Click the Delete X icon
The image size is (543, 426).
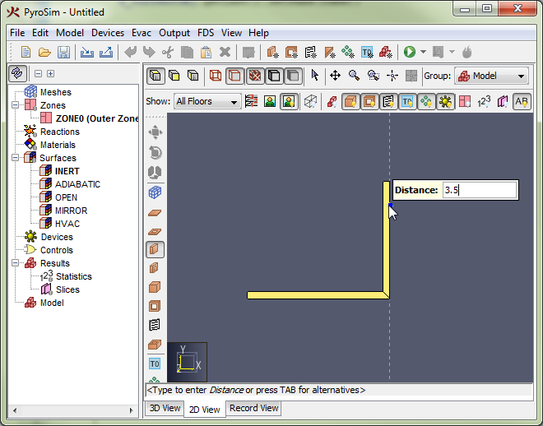(x=225, y=53)
